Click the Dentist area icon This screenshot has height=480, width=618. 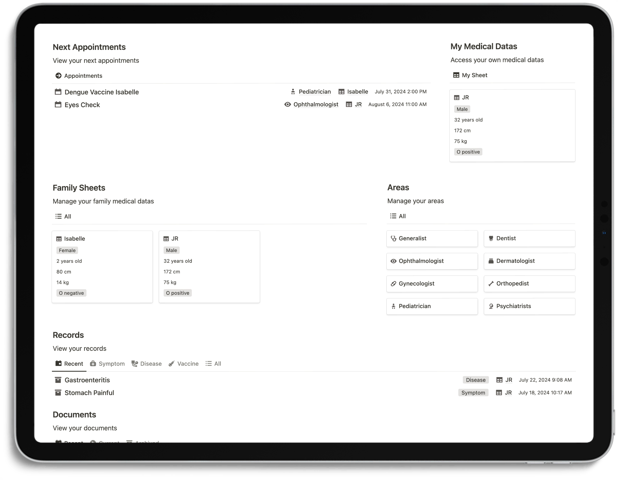click(x=490, y=238)
